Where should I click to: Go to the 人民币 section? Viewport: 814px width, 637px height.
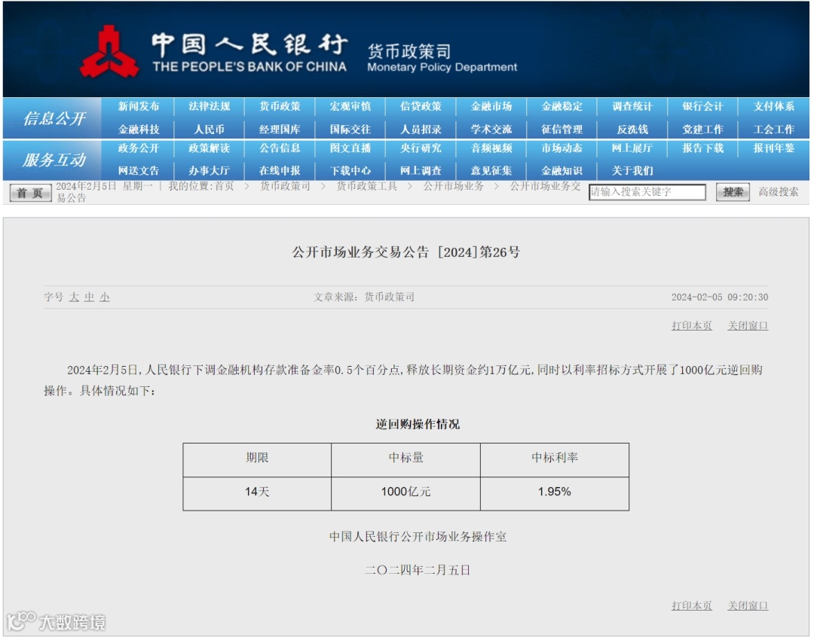(x=210, y=130)
